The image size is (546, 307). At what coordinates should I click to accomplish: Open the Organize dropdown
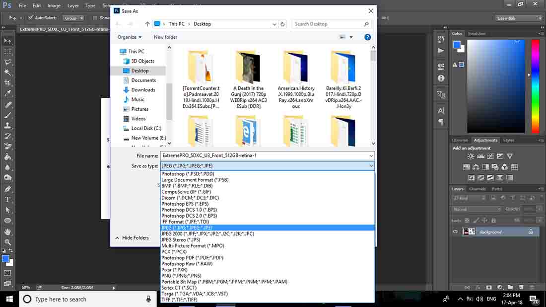coord(129,37)
